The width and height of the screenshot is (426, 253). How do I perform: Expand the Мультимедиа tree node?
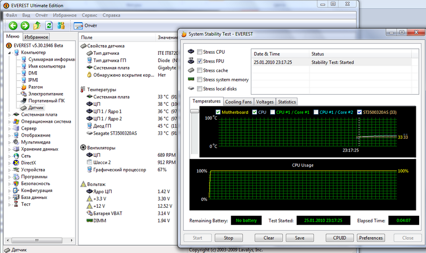(x=10, y=142)
